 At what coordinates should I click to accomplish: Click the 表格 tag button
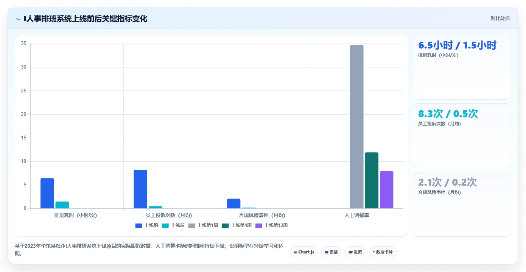(x=331, y=252)
